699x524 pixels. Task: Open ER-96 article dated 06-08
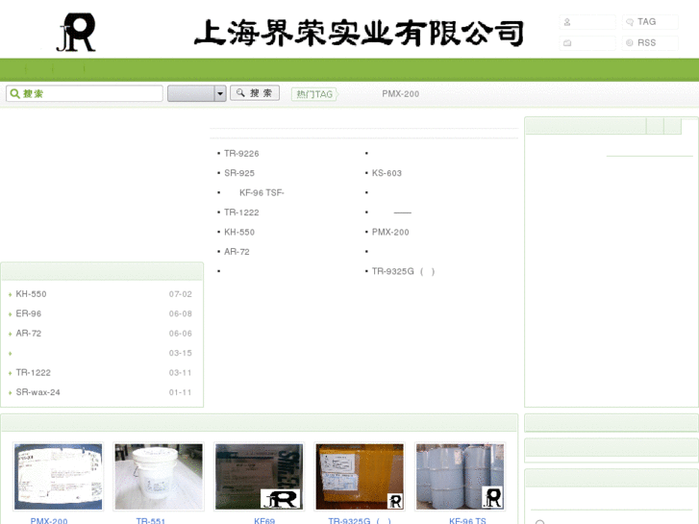pos(29,313)
